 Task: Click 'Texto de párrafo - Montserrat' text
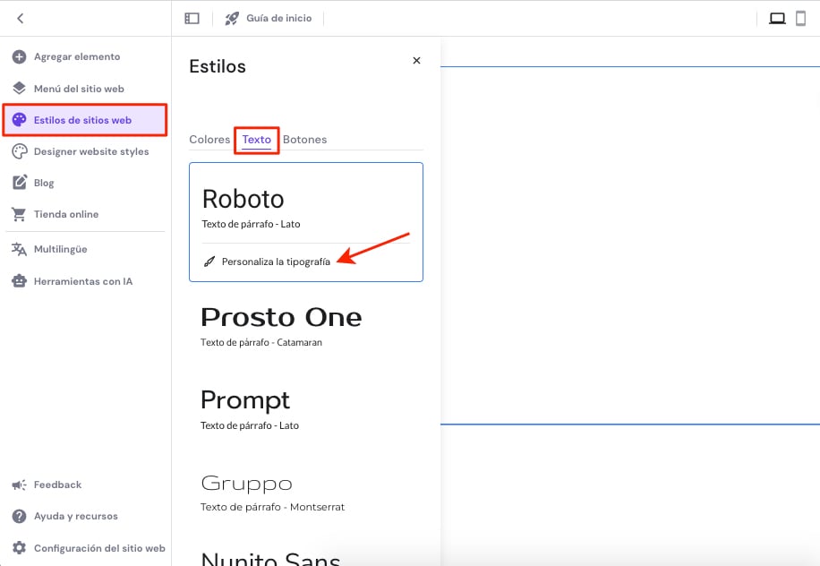point(272,507)
